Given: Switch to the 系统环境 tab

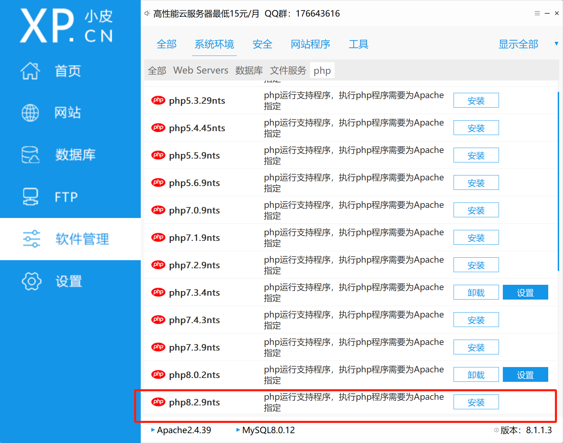Looking at the screenshot, I should 214,44.
